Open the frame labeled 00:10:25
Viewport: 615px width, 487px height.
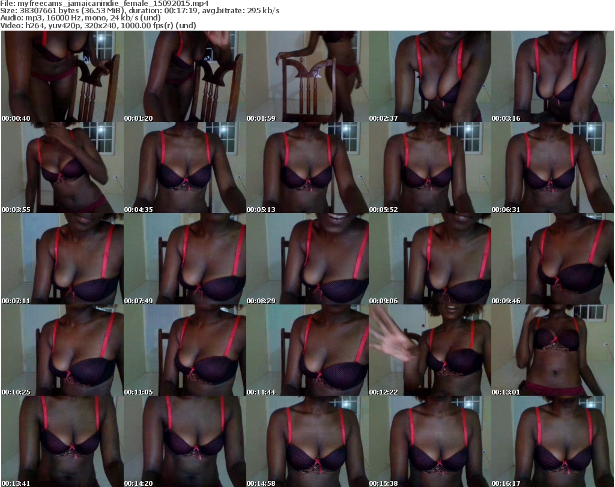pos(62,351)
